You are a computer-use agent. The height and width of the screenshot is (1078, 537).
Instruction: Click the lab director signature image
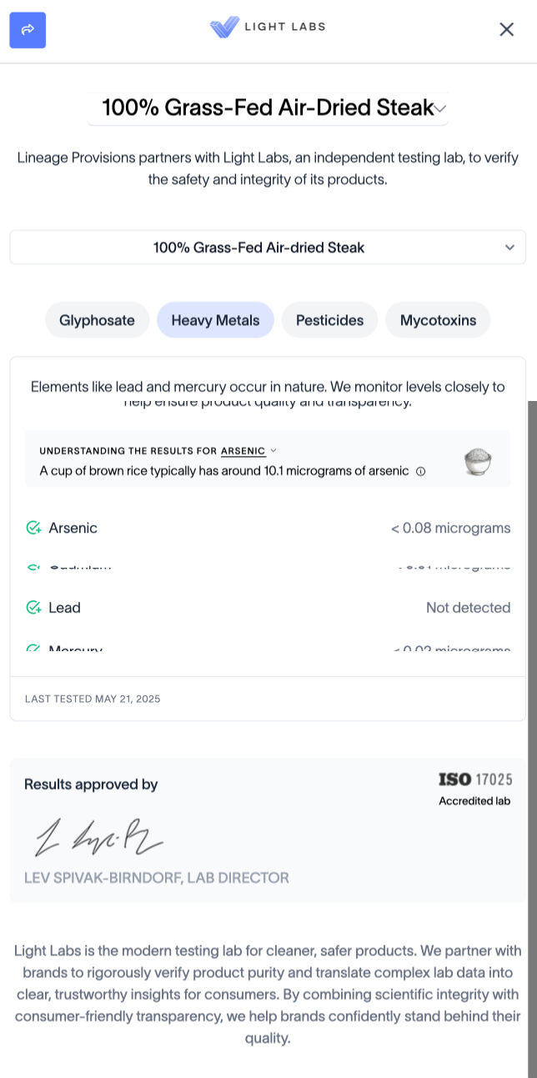click(x=98, y=835)
